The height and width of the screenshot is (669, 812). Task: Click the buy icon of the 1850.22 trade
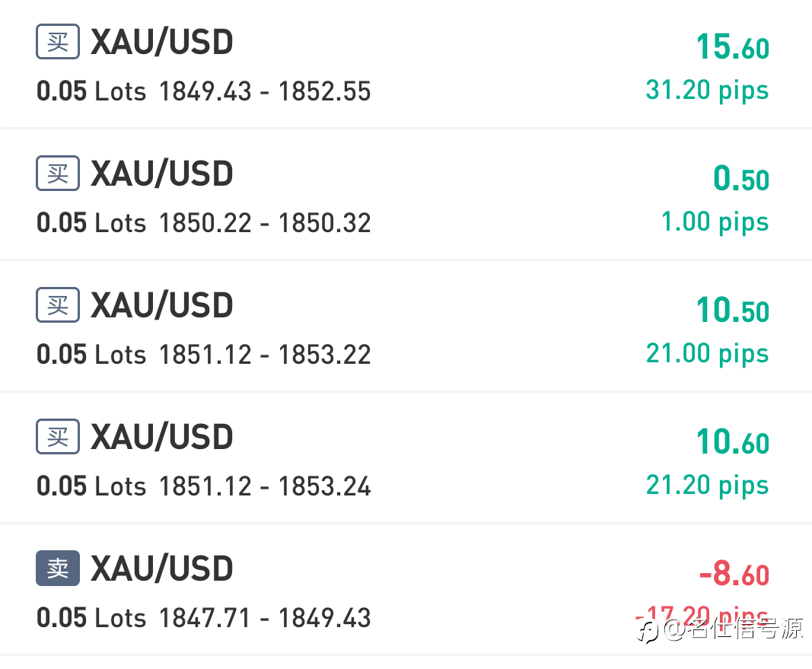tap(58, 173)
